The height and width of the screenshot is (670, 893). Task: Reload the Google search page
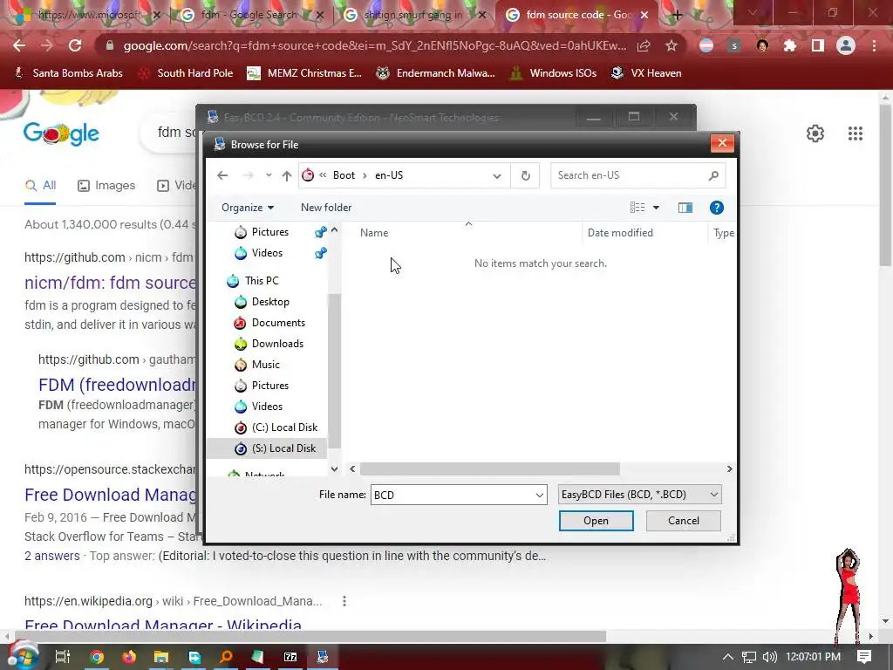coord(75,45)
